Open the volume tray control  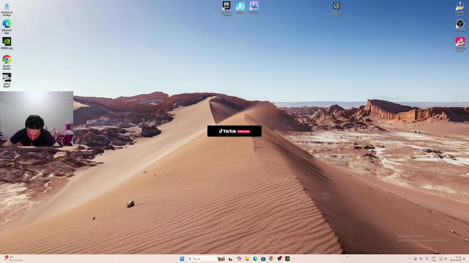[445, 259]
